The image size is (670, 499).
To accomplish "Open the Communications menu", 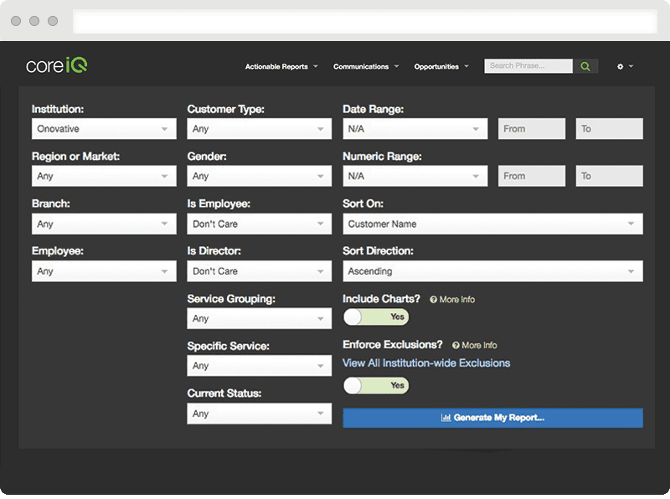I will coord(366,67).
